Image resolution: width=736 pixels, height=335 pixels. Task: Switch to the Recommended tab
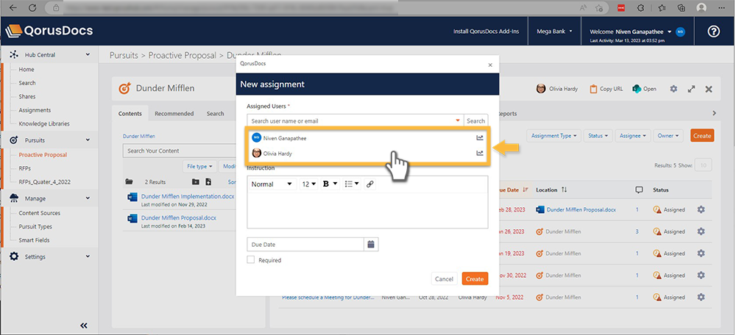point(174,113)
